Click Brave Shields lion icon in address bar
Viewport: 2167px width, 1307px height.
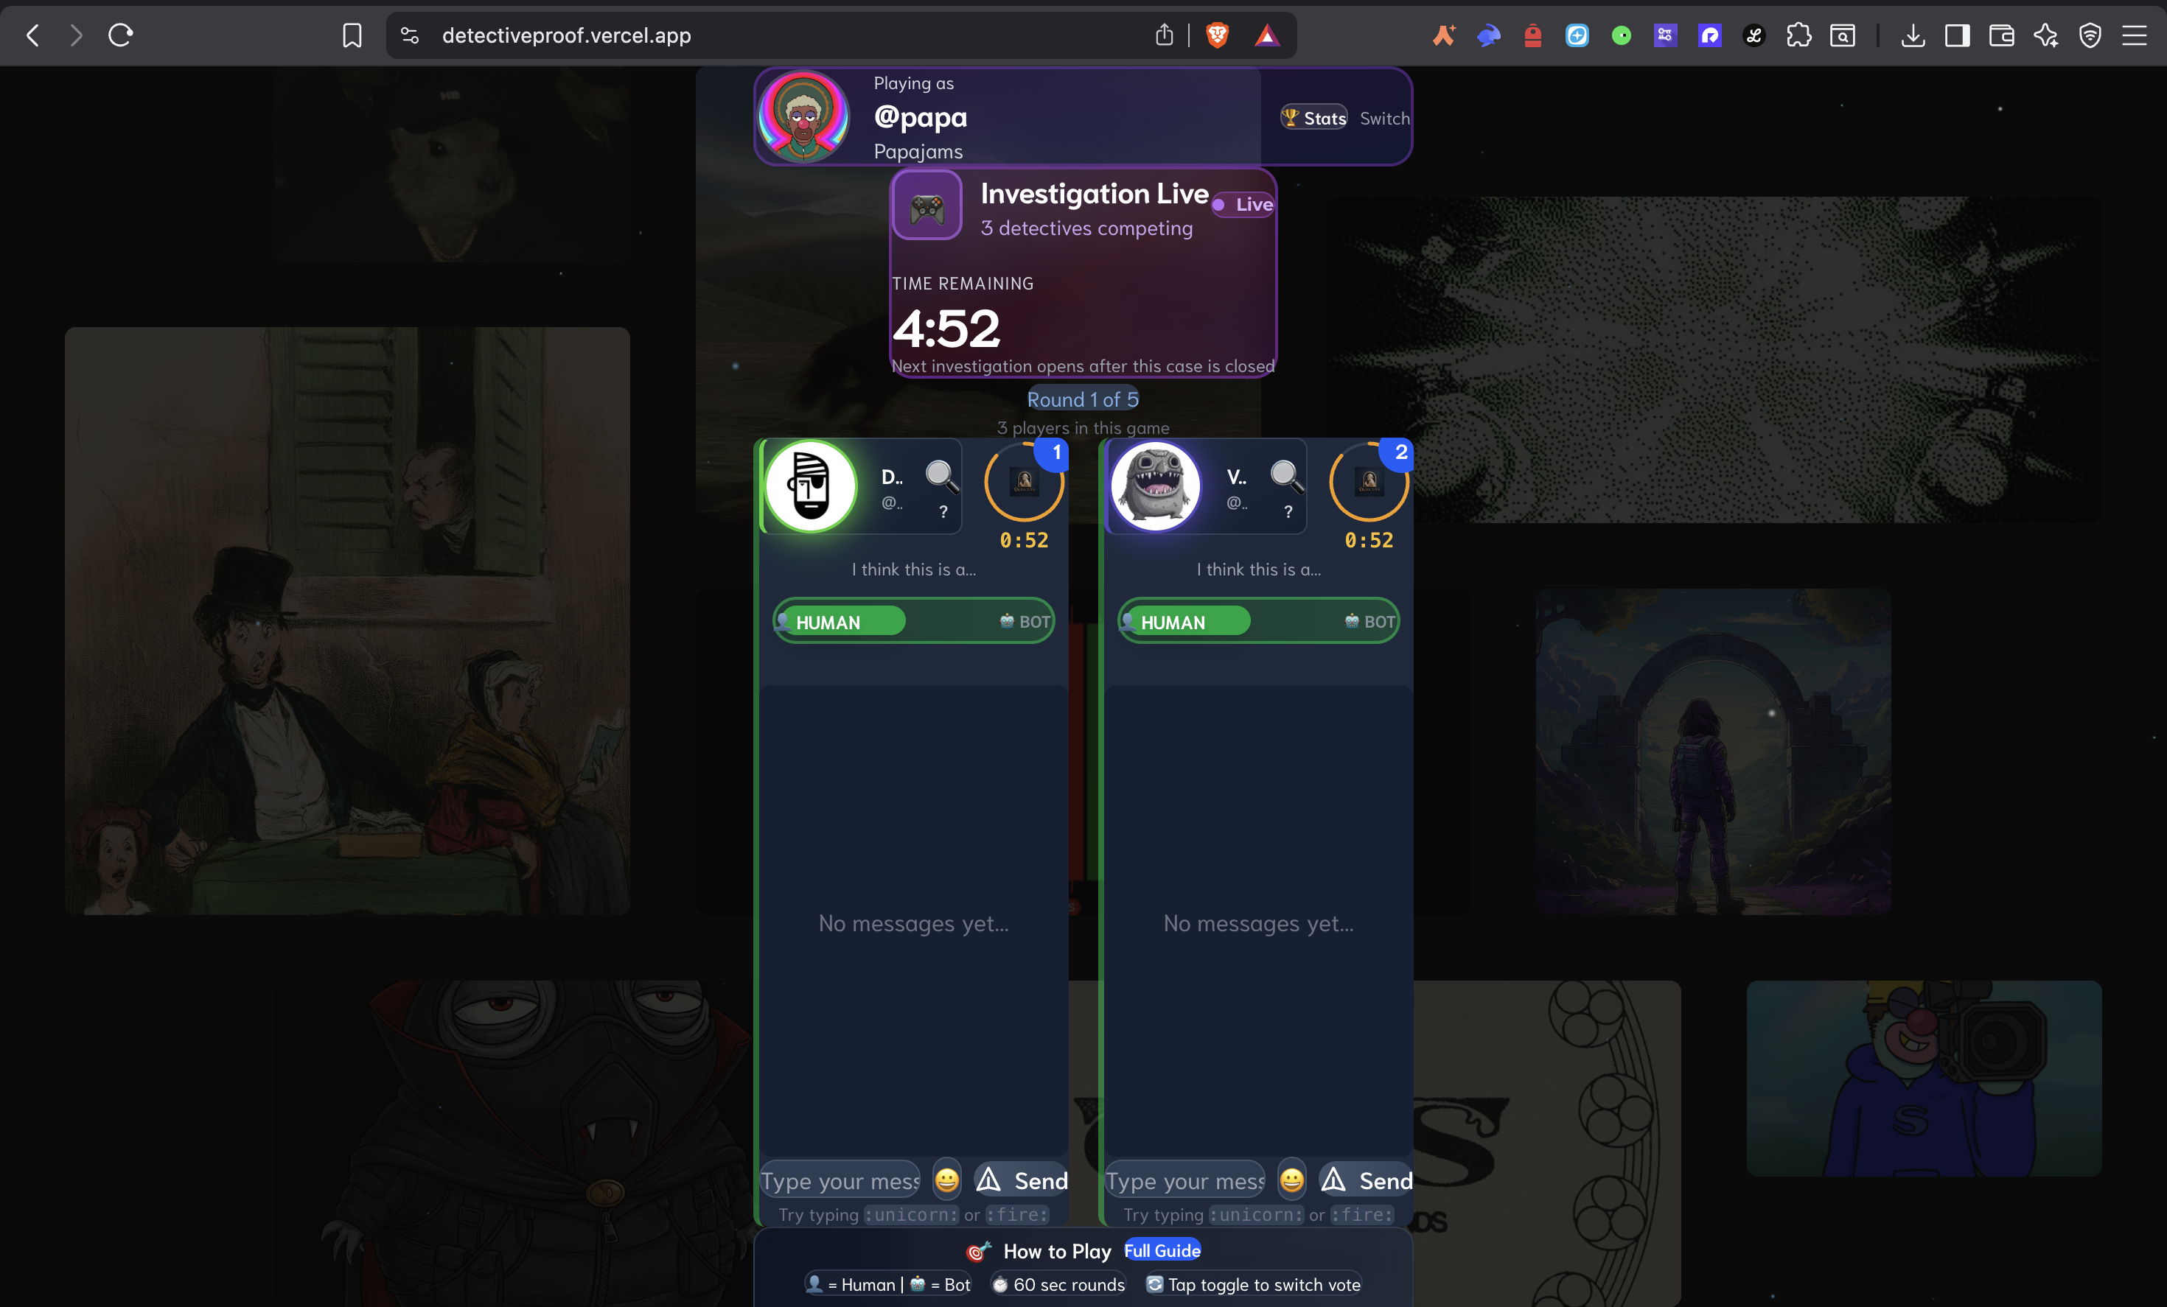(1217, 35)
